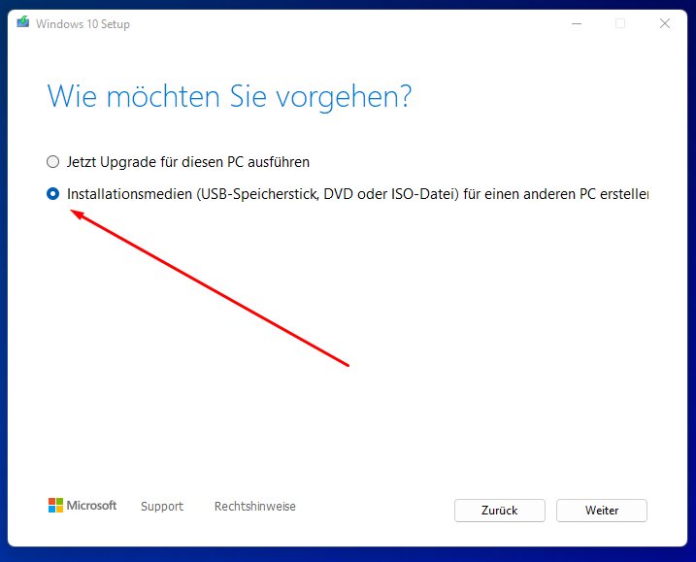
Task: Go back with the Zurück button
Action: pos(499,511)
